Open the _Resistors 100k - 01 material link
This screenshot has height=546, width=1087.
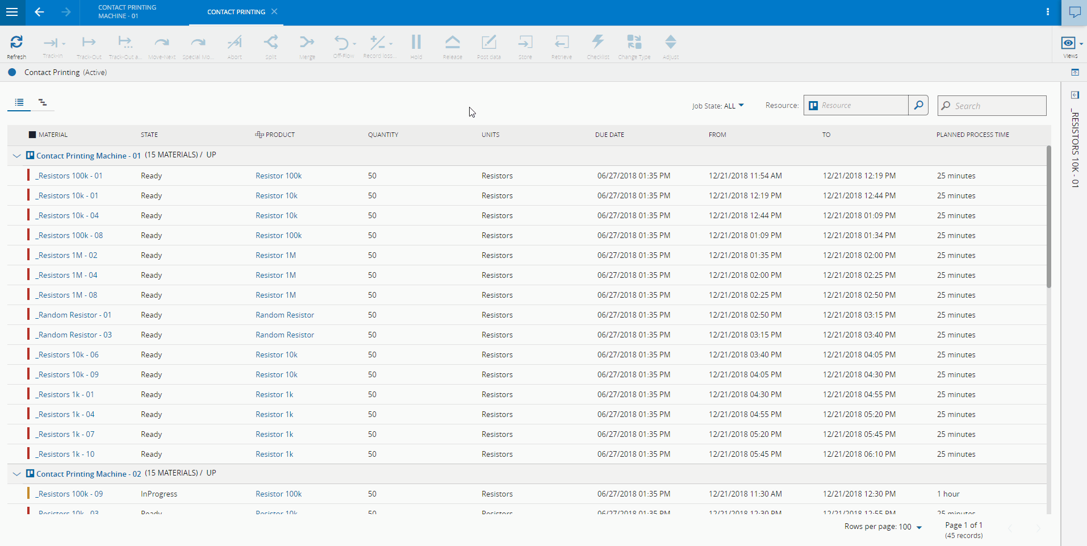(x=69, y=176)
